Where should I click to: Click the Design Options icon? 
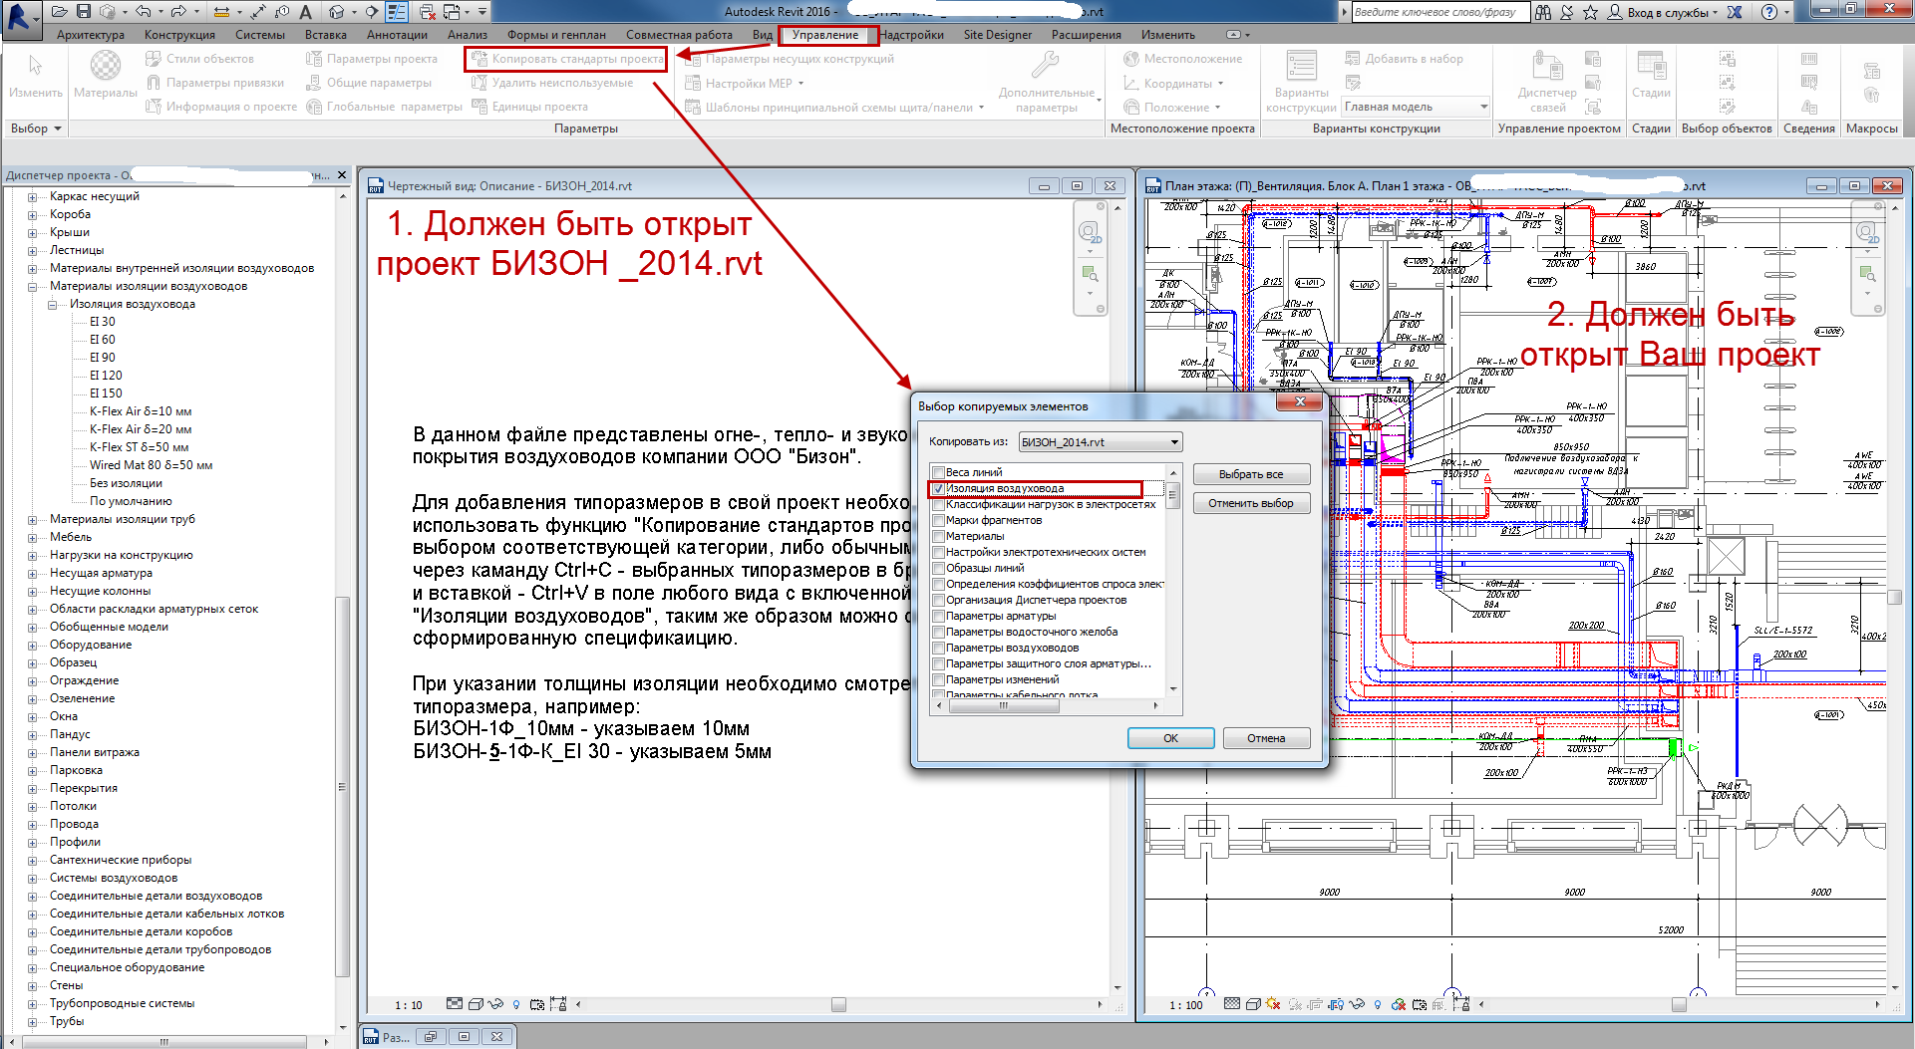(x=1301, y=67)
